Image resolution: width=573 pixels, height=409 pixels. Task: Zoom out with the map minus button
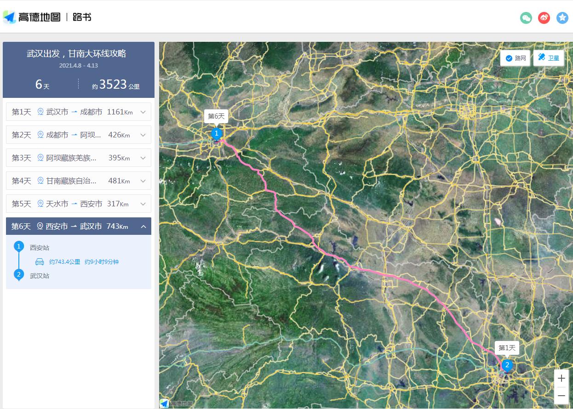pos(562,395)
